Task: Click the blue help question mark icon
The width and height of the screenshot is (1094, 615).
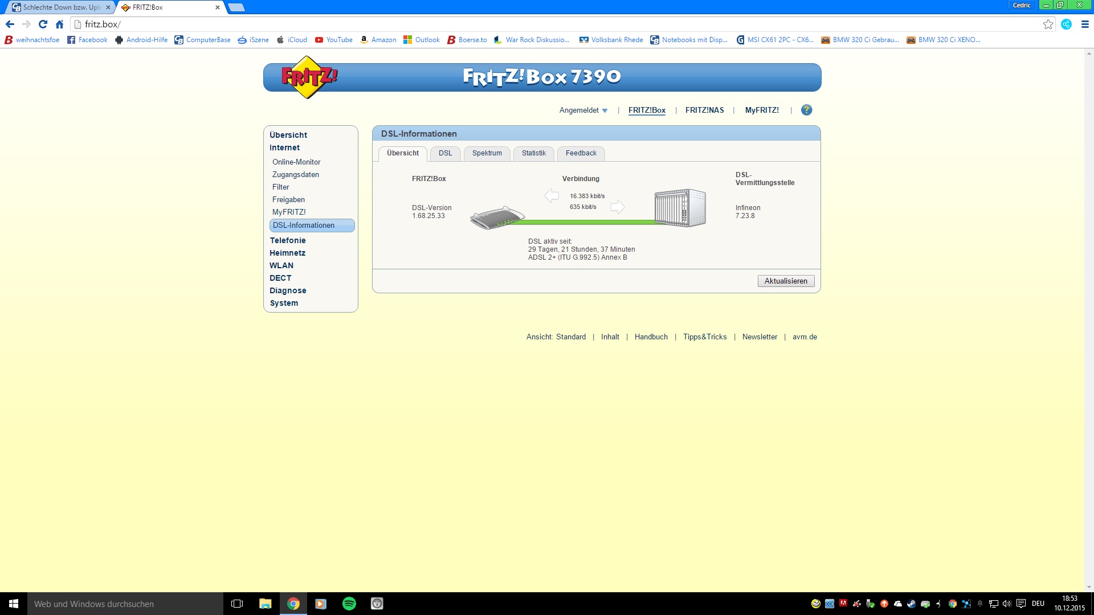Action: coord(806,110)
